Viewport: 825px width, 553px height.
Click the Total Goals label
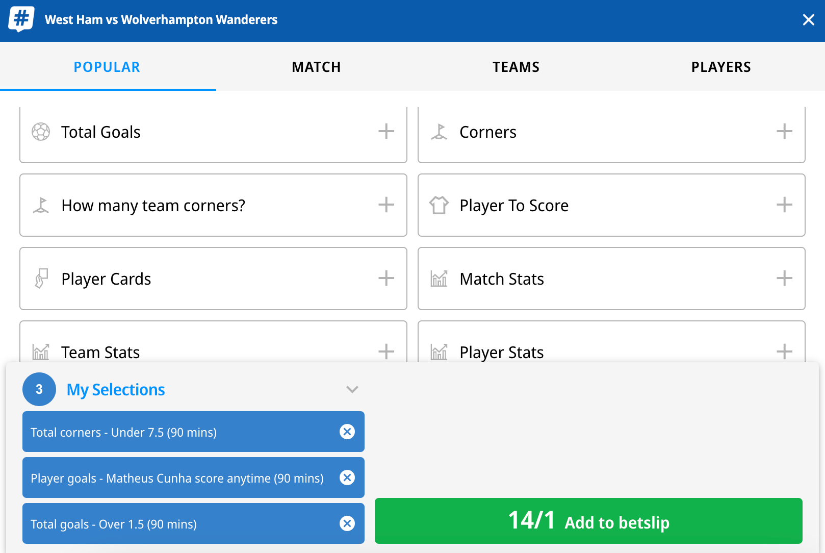101,132
